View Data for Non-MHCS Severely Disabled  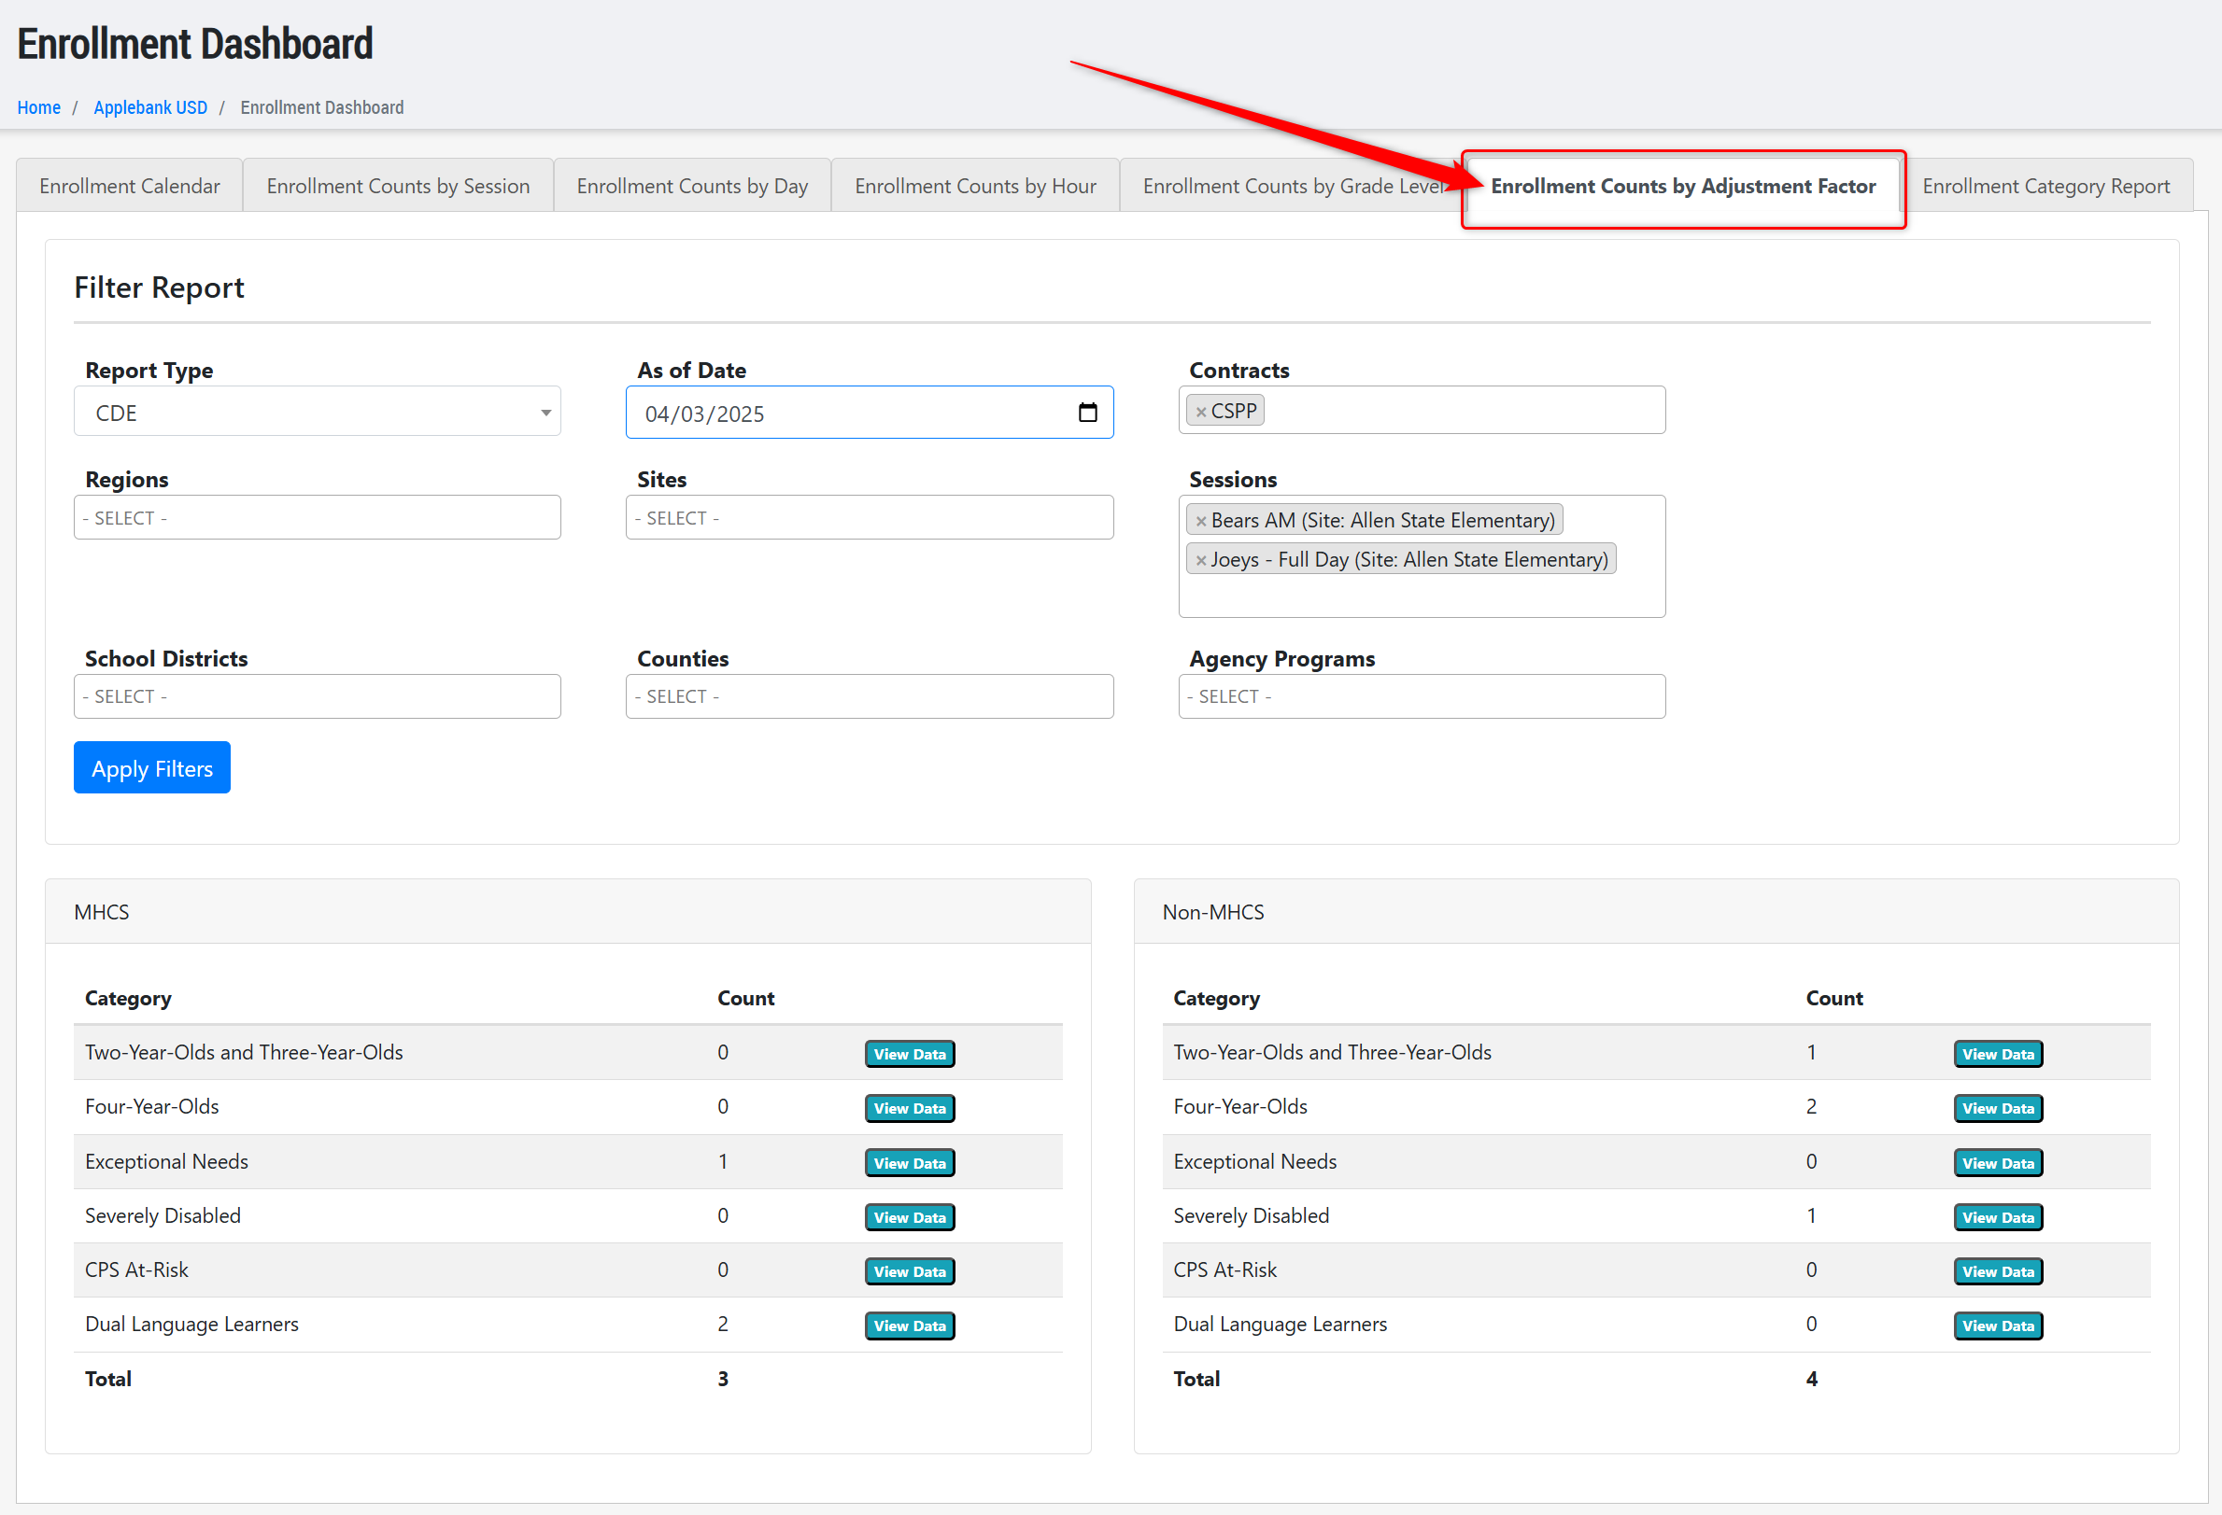(x=1996, y=1218)
